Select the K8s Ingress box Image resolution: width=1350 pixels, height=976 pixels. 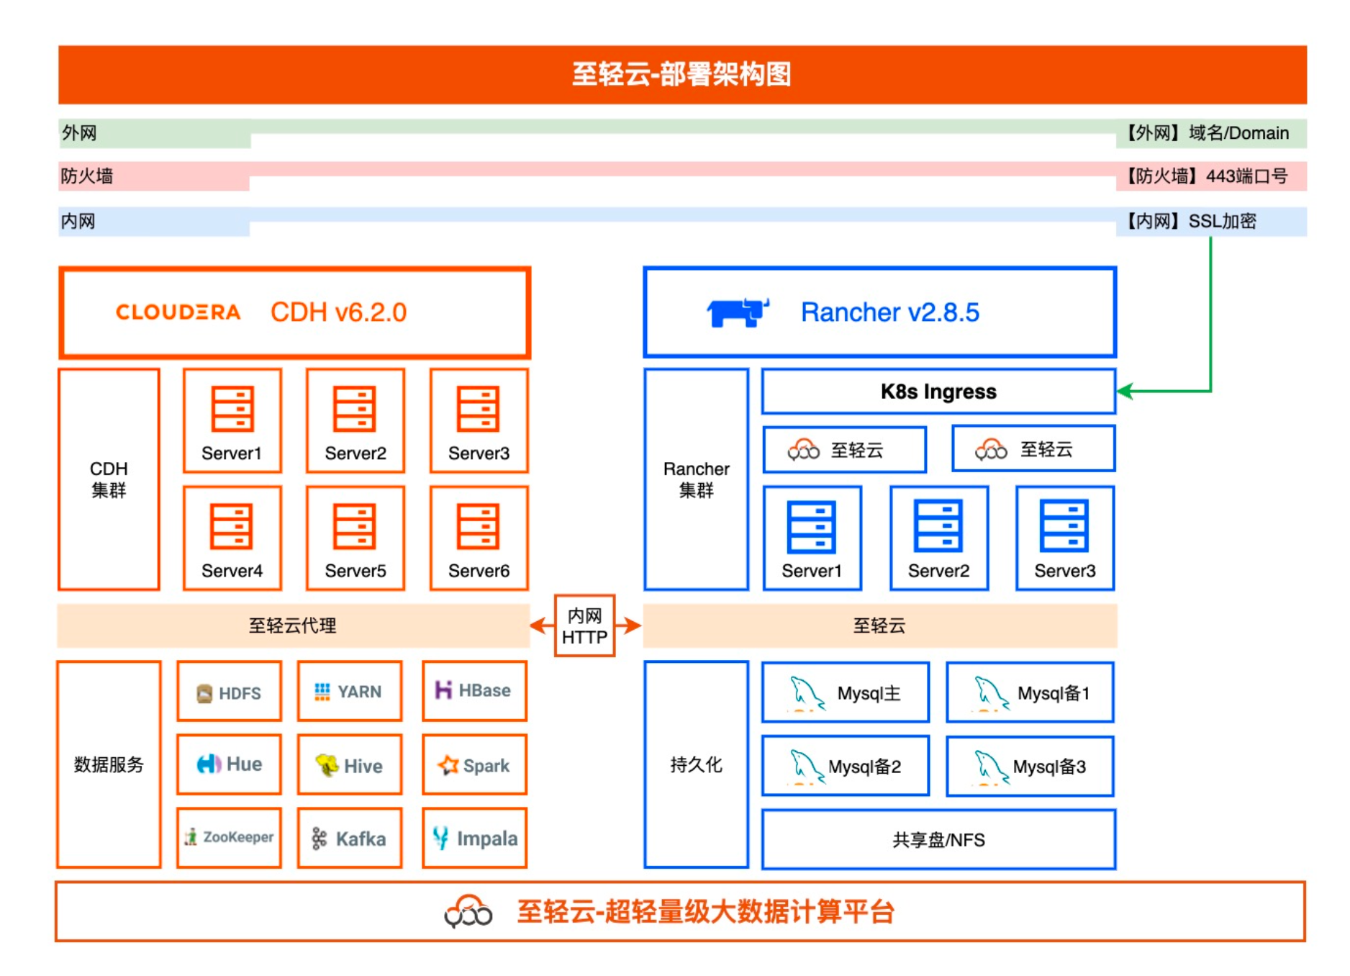point(938,392)
